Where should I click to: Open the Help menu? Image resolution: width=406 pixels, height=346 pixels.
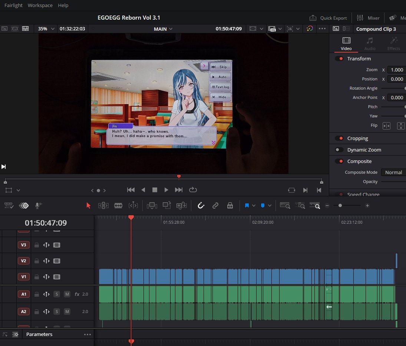coord(63,5)
